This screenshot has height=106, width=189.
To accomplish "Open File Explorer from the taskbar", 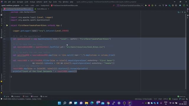I will tap(87, 103).
